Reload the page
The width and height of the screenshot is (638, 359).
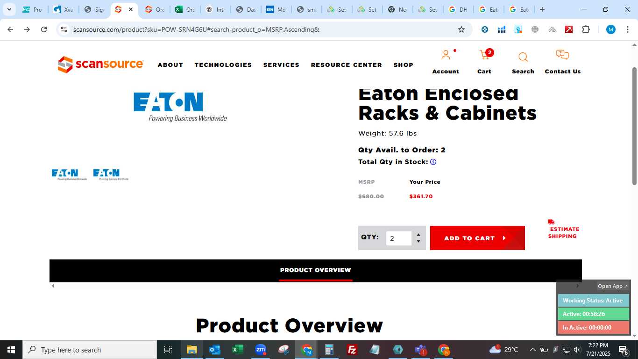[44, 29]
